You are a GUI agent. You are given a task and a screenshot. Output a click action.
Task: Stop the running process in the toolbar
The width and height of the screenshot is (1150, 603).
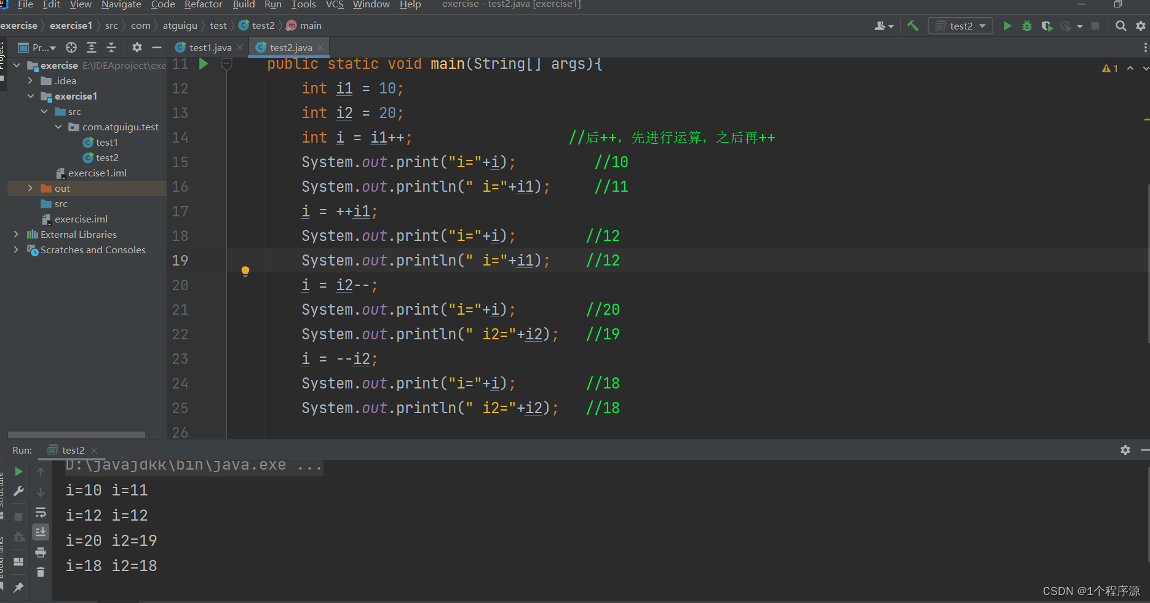point(1095,26)
